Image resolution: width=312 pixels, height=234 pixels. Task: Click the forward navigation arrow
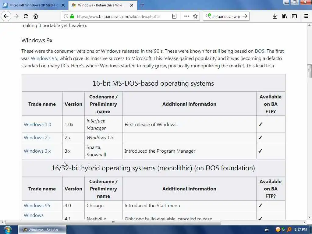click(16, 16)
